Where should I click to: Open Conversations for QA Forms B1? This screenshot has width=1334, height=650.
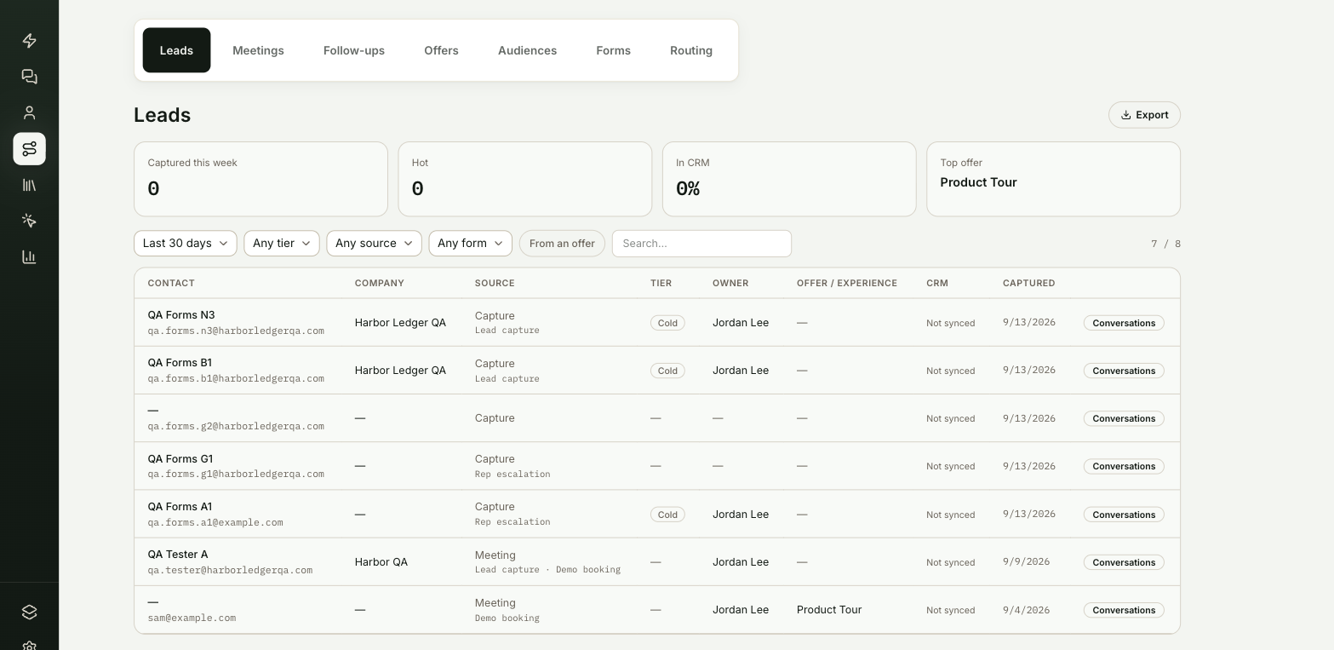1124,371
